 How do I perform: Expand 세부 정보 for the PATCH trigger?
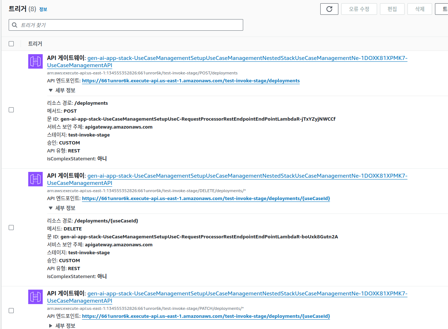(x=62, y=326)
